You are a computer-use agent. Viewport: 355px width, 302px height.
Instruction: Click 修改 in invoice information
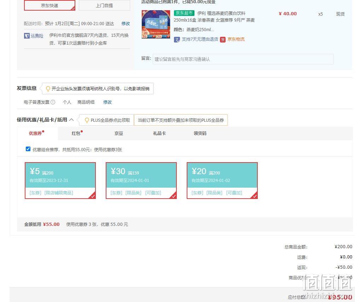pyautogui.click(x=107, y=102)
